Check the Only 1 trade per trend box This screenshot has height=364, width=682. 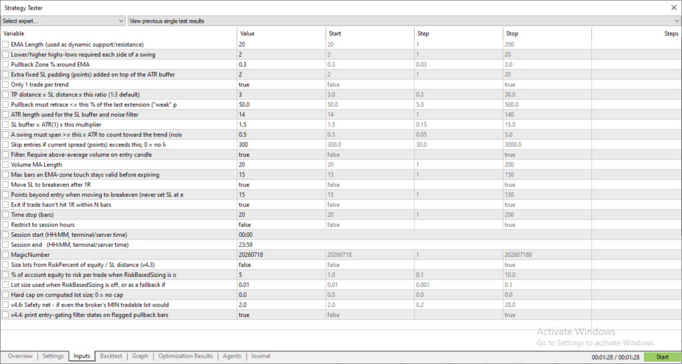coord(5,85)
